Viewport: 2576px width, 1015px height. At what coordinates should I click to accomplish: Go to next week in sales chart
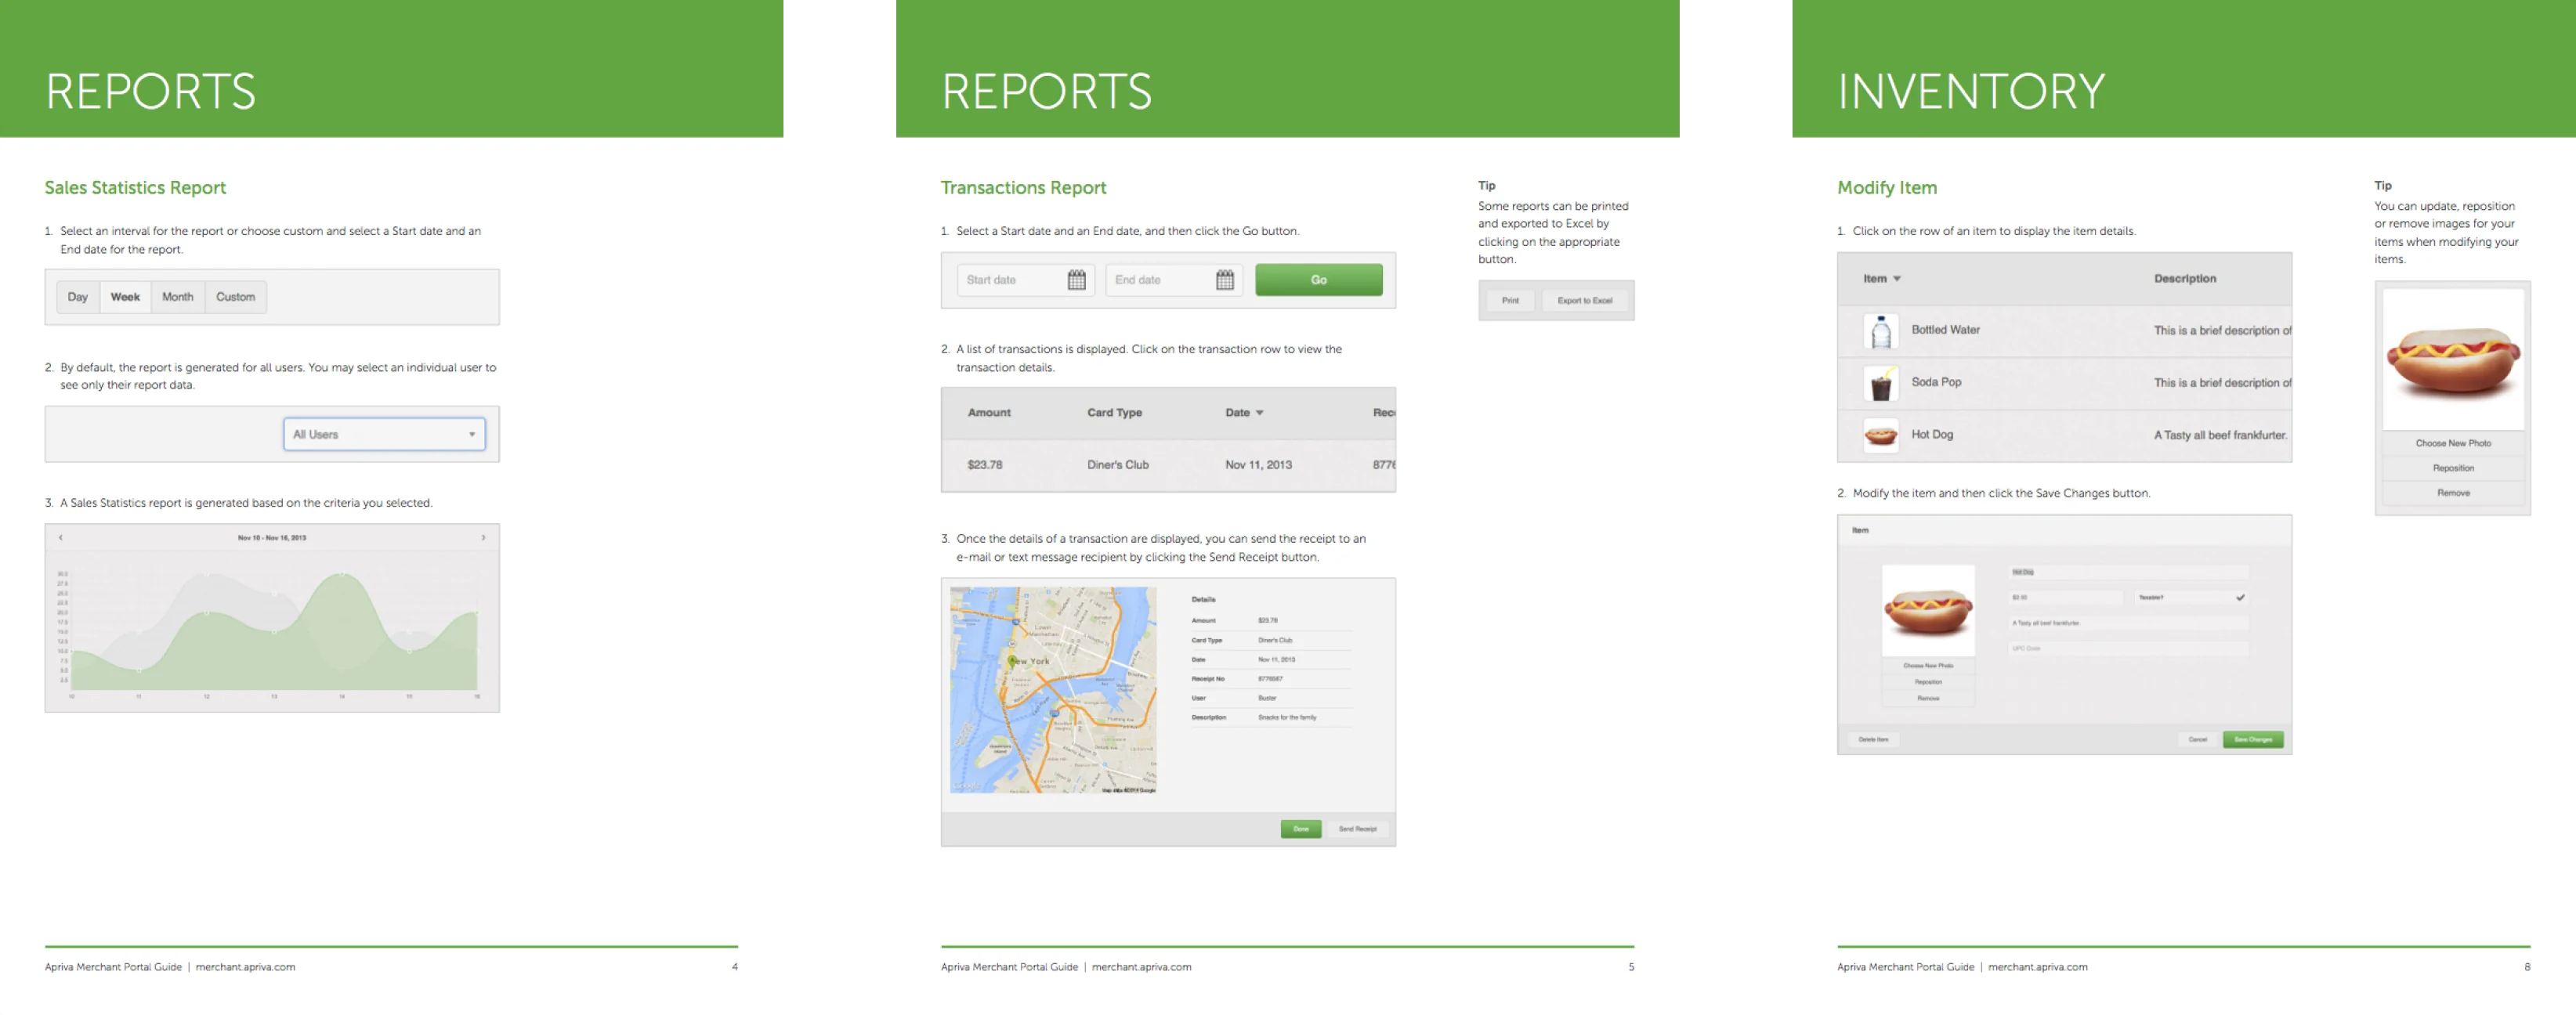click(483, 537)
